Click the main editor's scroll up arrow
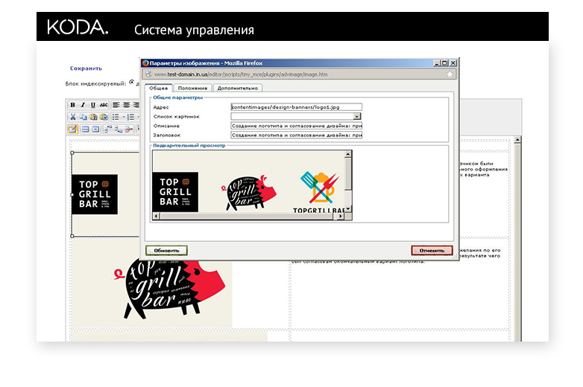This screenshot has height=387, width=583. 517,140
